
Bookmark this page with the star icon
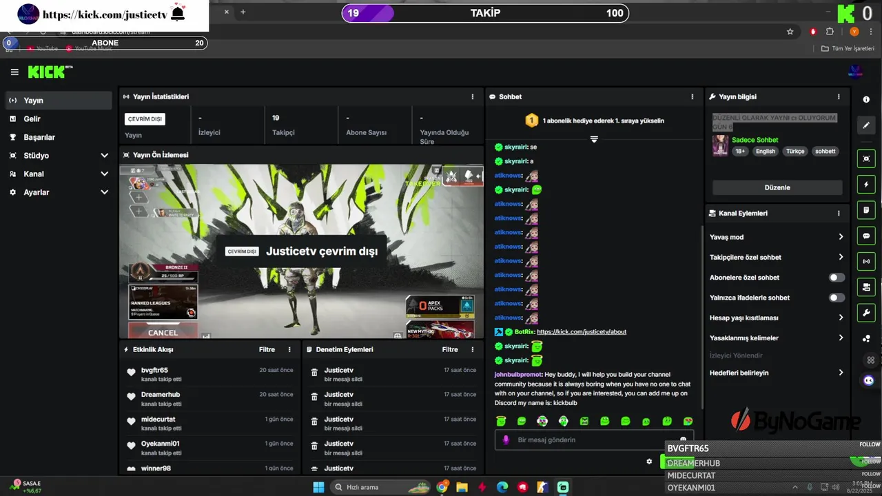click(x=790, y=32)
